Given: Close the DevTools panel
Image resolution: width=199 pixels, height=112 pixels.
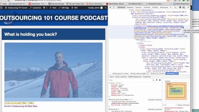Looking at the screenshot, I should point(188,7).
